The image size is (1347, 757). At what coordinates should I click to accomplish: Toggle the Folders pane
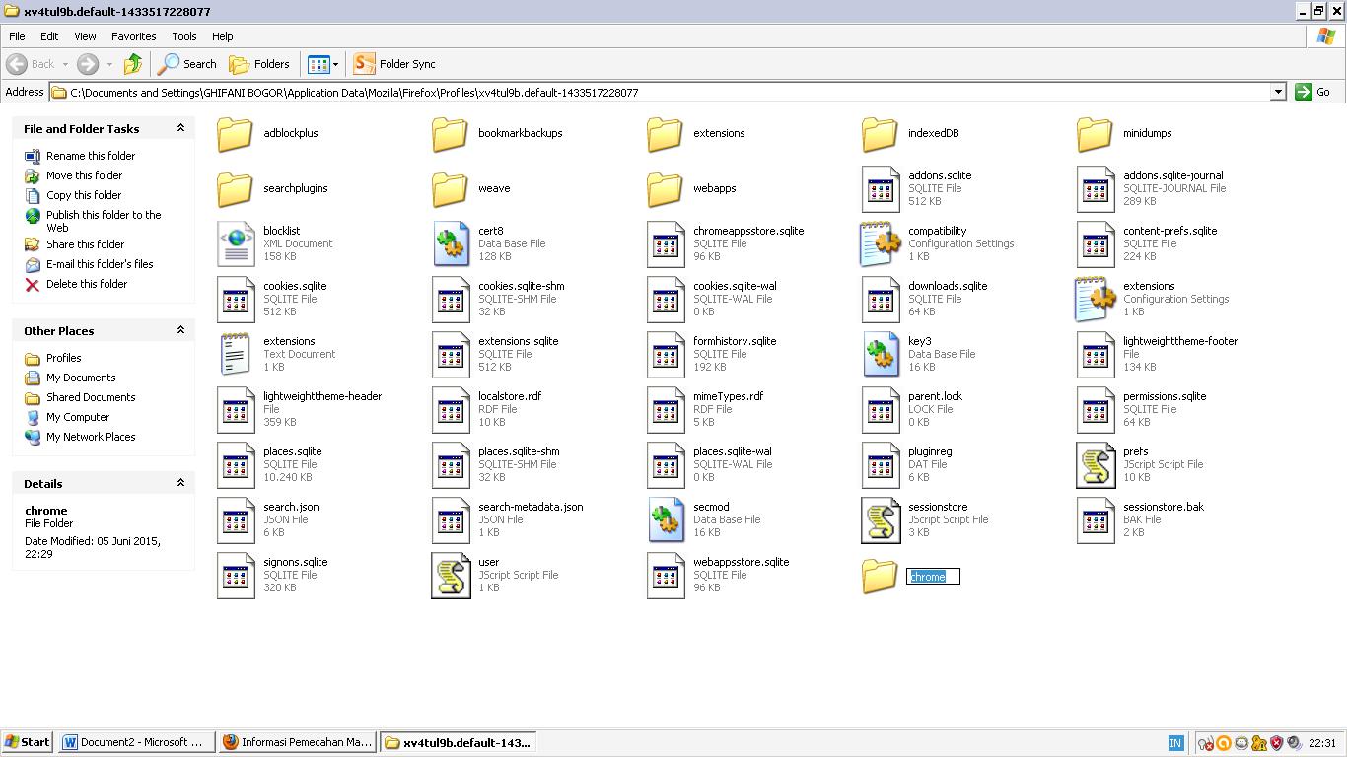tap(259, 64)
